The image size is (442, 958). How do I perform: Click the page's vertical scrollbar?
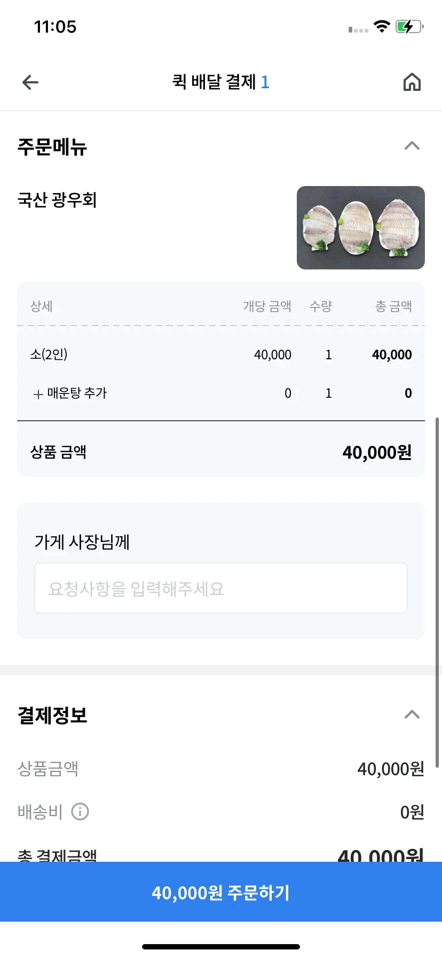(438, 592)
